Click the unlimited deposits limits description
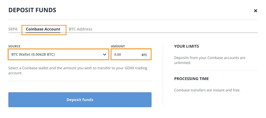This screenshot has width=266, height=118. click(x=210, y=60)
